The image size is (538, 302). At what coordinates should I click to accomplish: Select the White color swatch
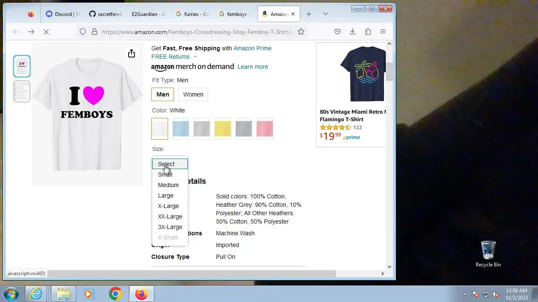(x=160, y=129)
